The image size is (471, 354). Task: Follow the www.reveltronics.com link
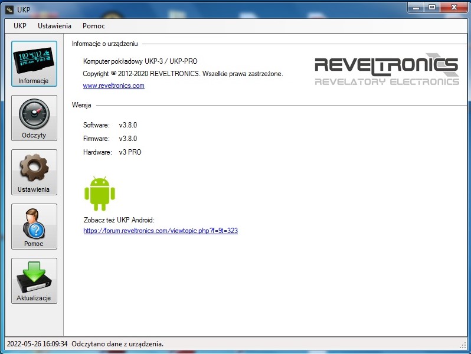click(x=113, y=86)
